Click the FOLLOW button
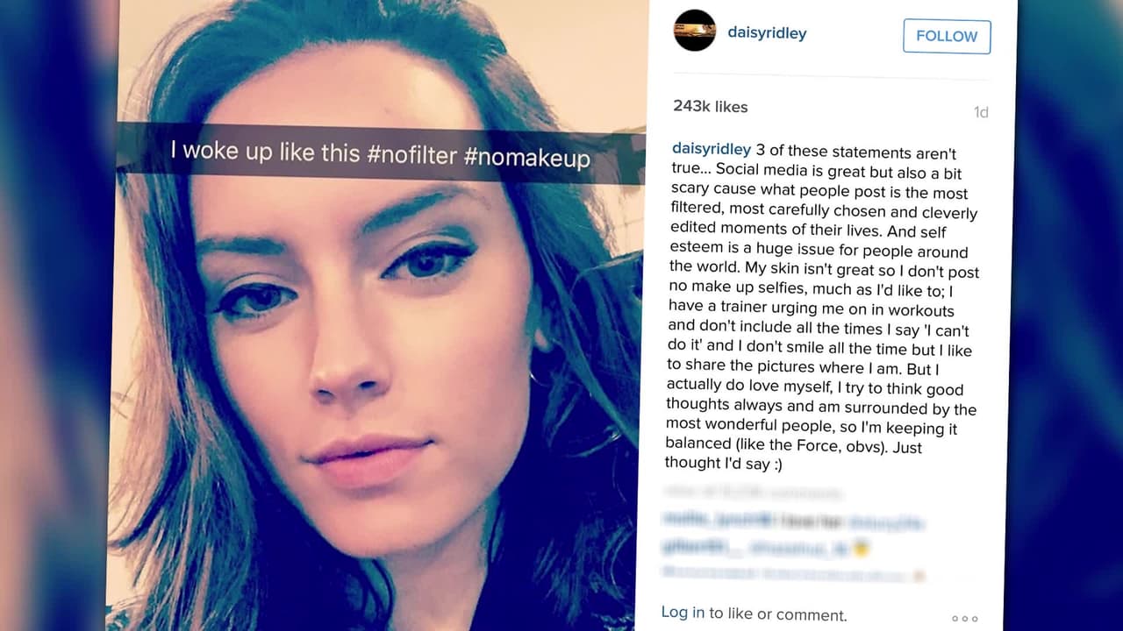This screenshot has width=1123, height=631. click(947, 36)
